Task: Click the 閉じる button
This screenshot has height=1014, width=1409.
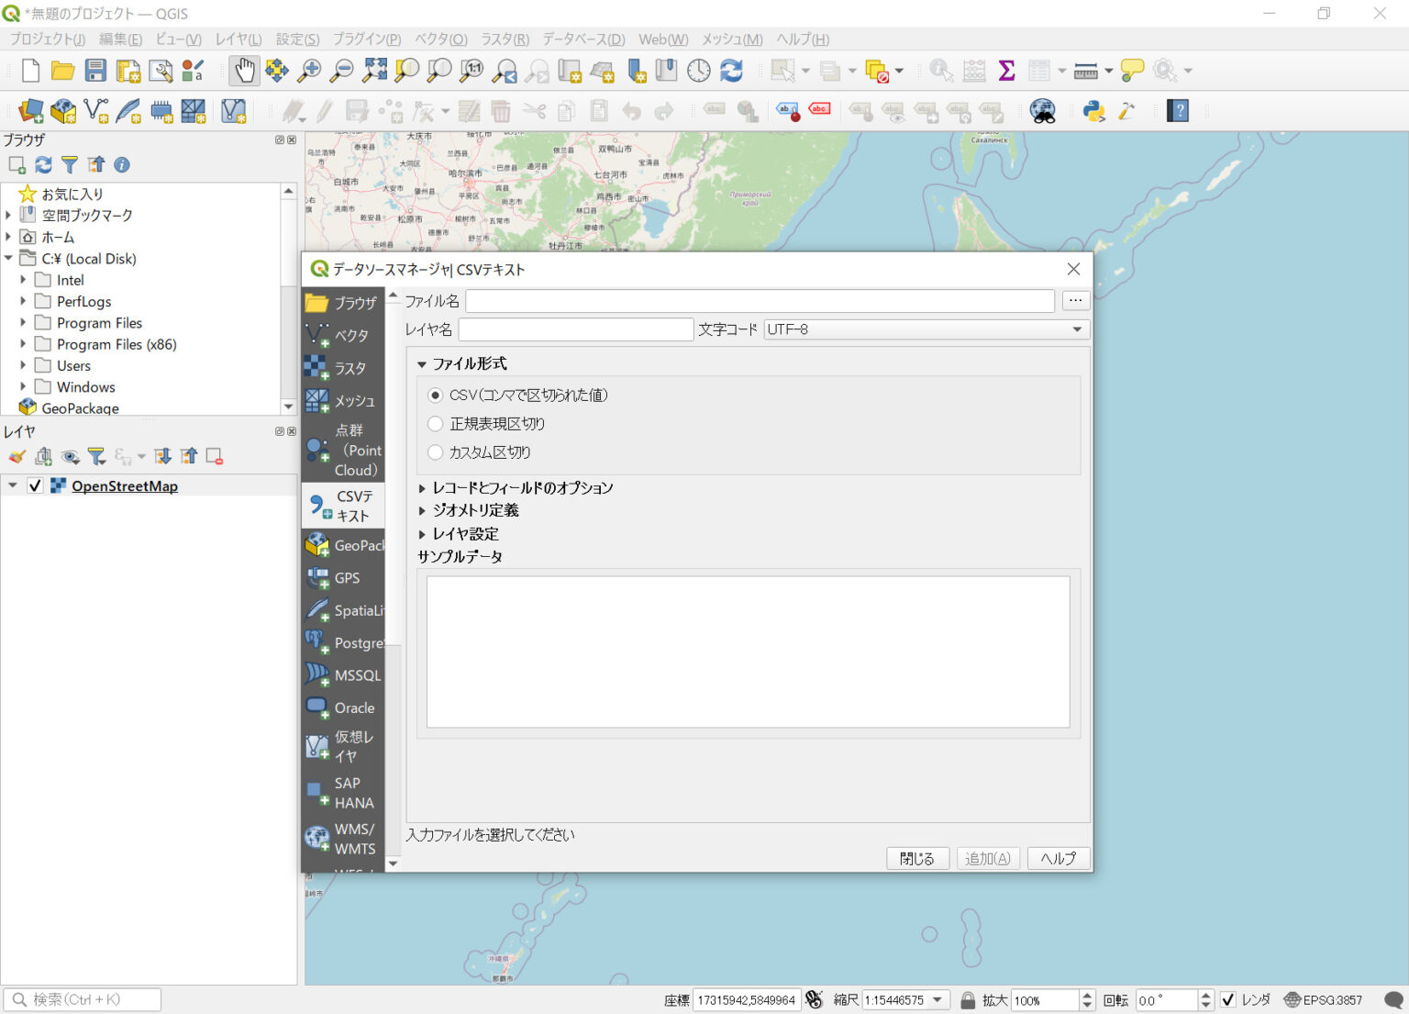Action: pos(917,858)
